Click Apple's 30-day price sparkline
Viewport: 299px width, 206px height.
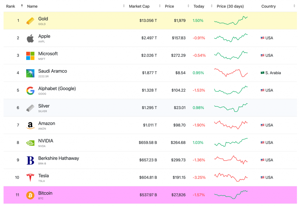coord(231,38)
